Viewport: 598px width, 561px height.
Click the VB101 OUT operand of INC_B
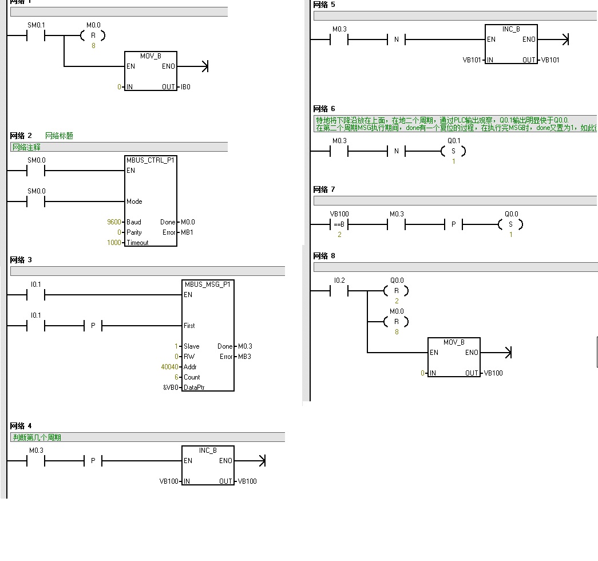pyautogui.click(x=550, y=60)
